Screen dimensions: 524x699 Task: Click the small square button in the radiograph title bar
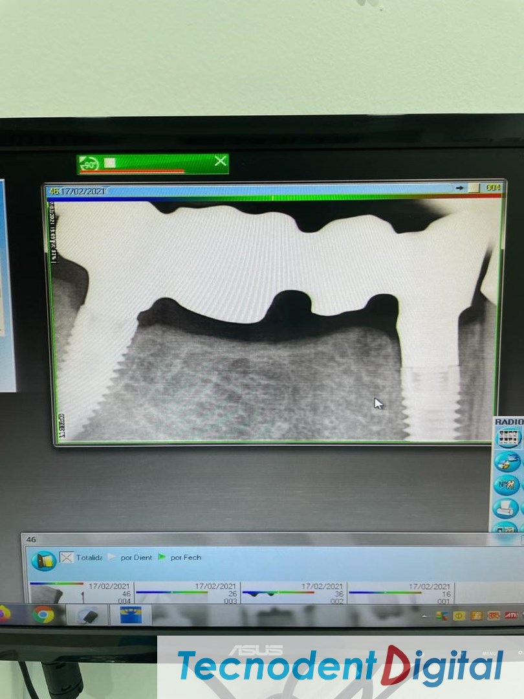coord(474,188)
